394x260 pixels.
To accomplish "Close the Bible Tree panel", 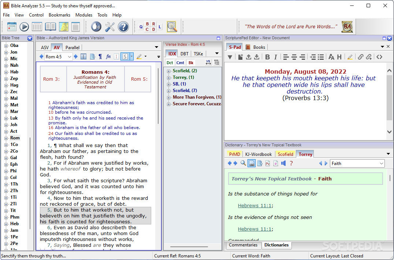I will click(x=30, y=38).
